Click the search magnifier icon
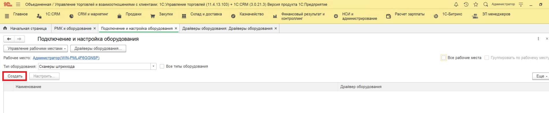549x113 pixels. (x=485, y=4)
